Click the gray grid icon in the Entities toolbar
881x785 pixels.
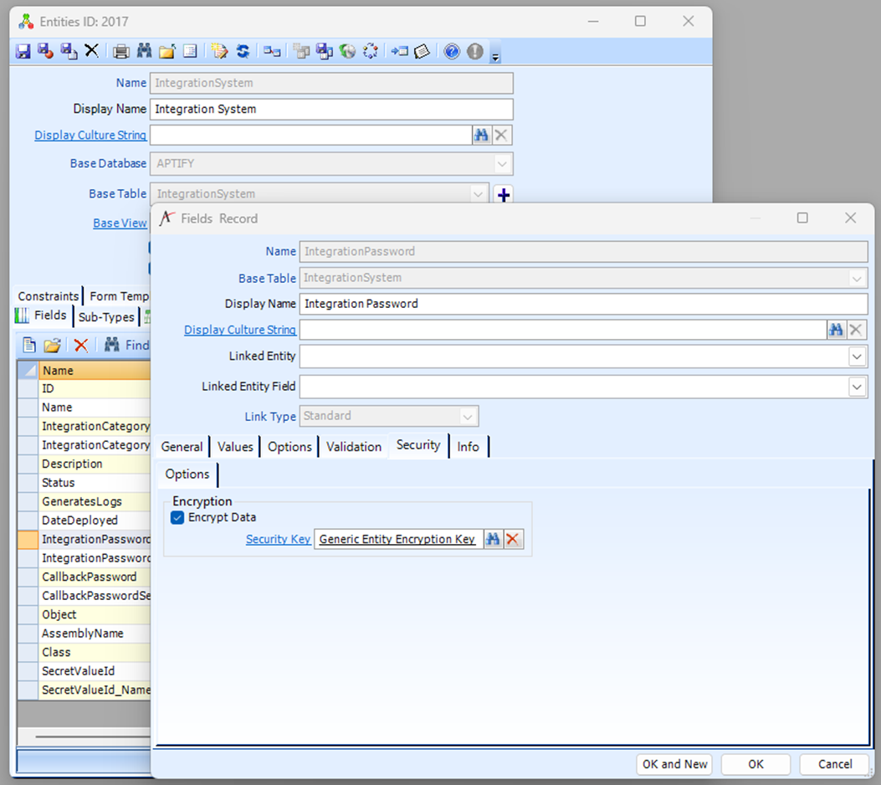coord(302,52)
